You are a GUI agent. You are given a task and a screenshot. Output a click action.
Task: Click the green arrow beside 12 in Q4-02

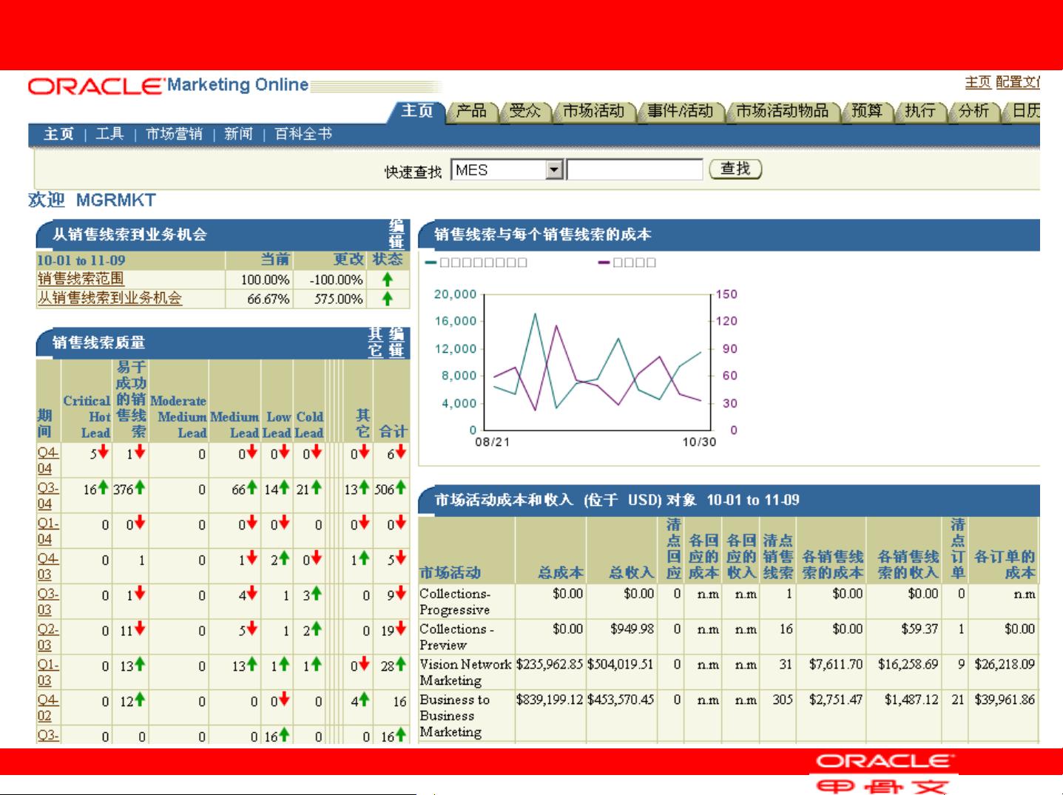click(x=140, y=699)
